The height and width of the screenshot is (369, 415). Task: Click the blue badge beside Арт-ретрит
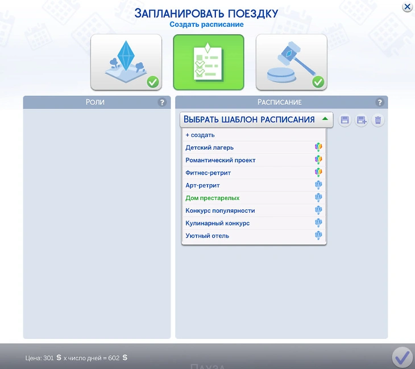318,185
